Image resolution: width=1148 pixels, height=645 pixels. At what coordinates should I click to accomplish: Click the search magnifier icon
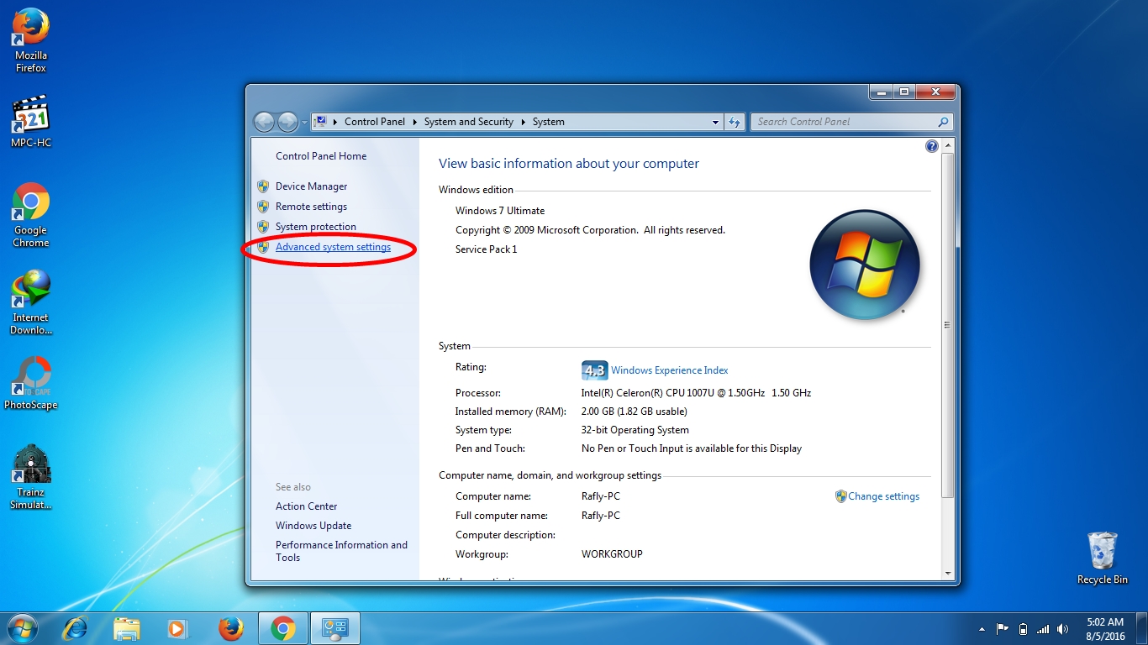coord(943,122)
